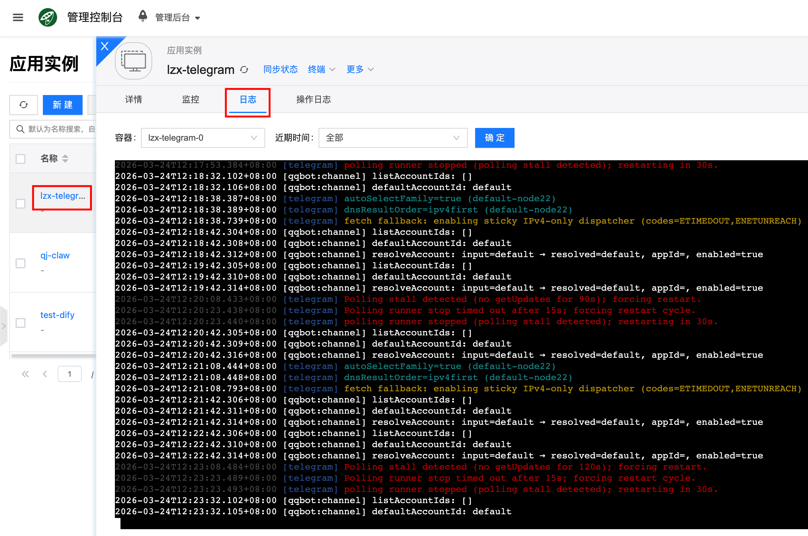Go to the first page of results
Screen dimensions: 808x536
25,374
